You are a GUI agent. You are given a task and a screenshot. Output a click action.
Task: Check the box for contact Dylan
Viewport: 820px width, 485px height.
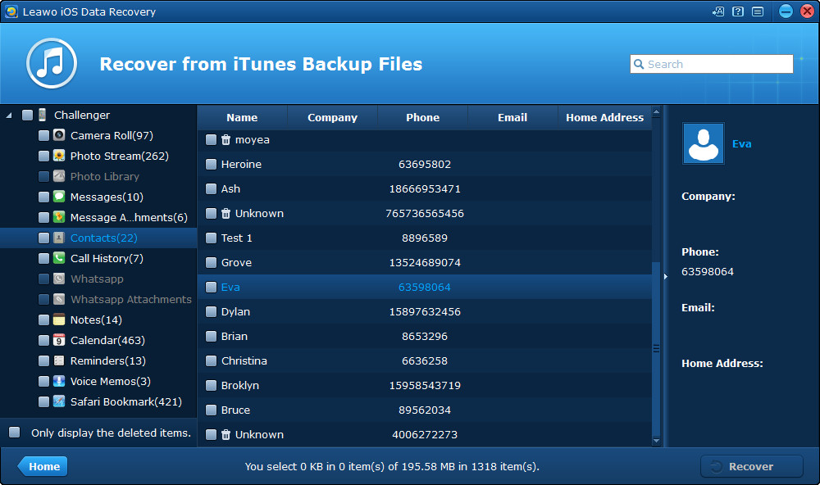(211, 312)
